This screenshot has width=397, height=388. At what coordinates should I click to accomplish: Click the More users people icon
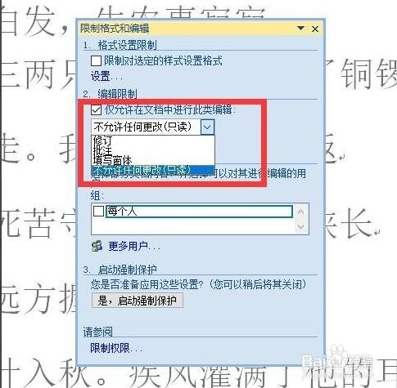click(x=97, y=246)
